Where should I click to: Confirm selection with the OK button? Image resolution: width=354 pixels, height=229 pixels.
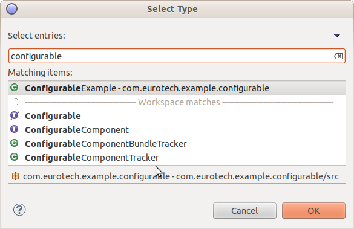pyautogui.click(x=313, y=211)
